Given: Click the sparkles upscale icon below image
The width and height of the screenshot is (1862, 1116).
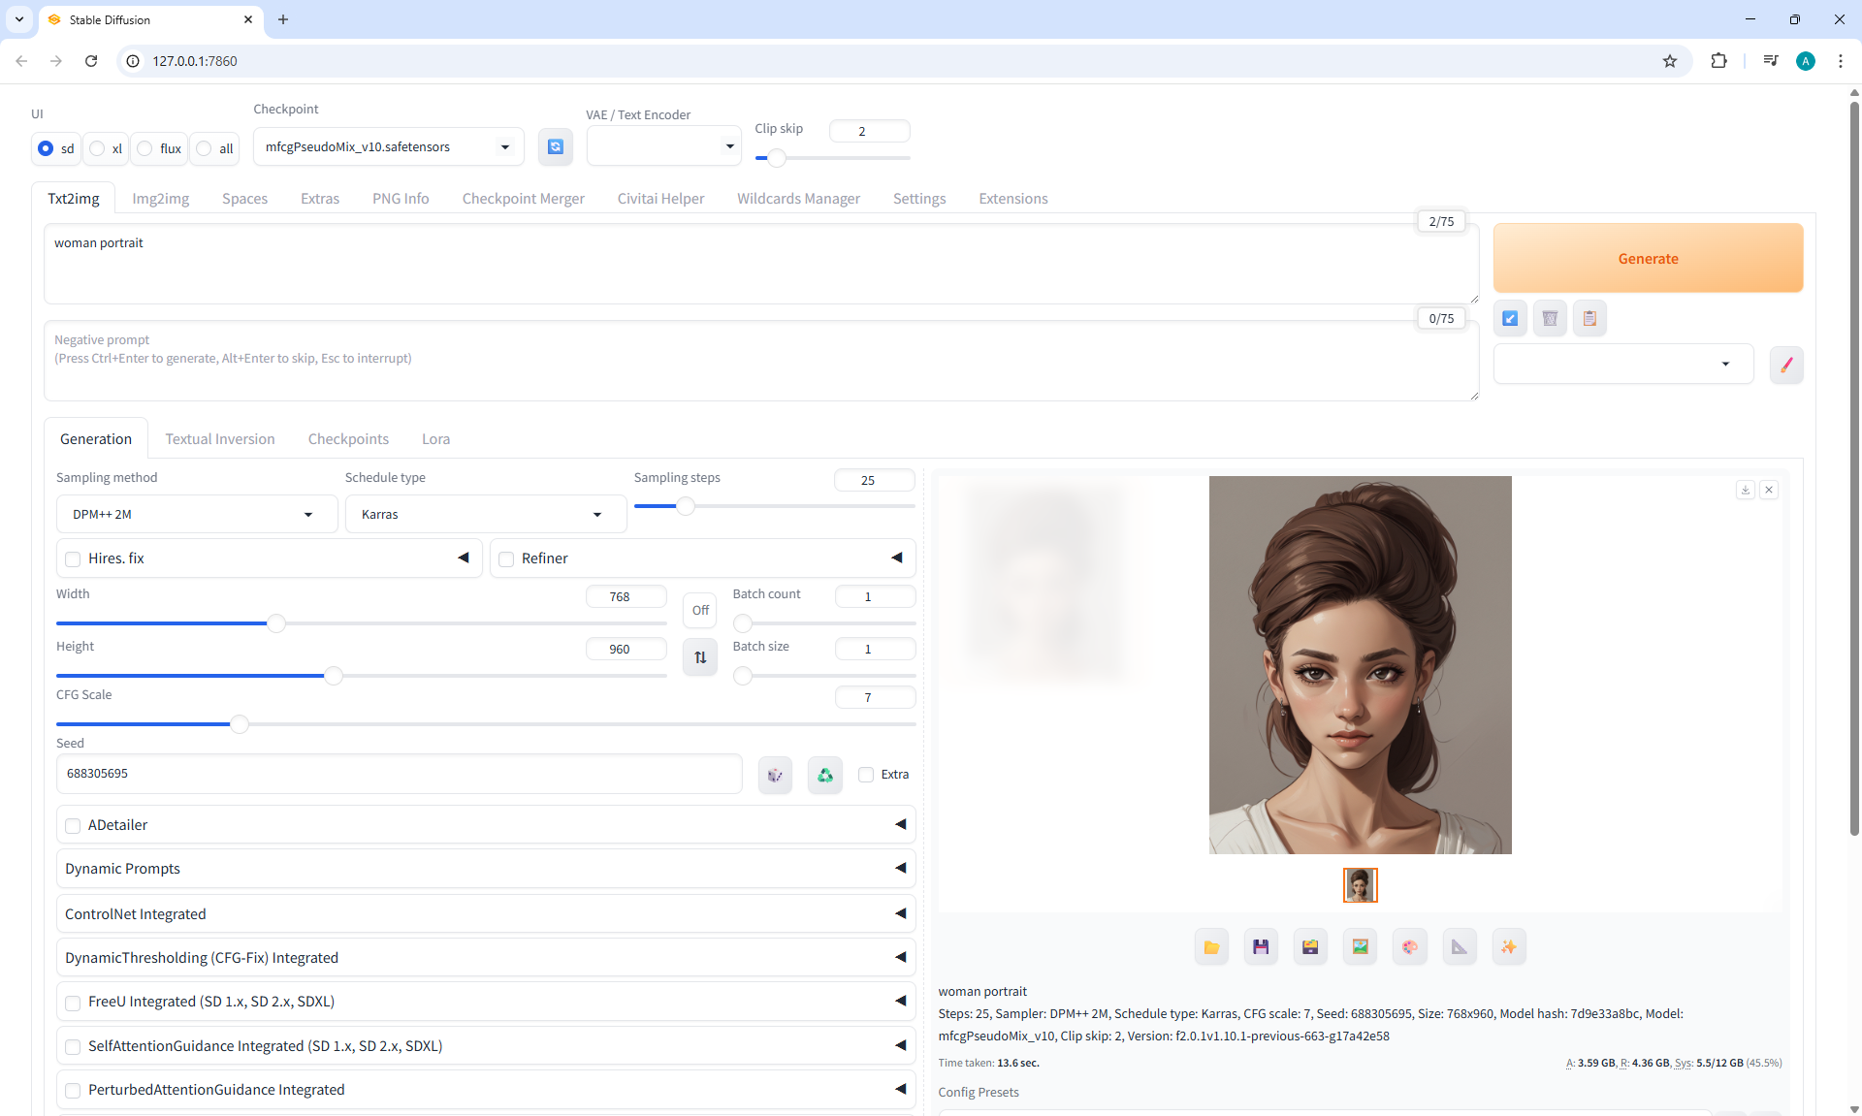Looking at the screenshot, I should tap(1508, 947).
